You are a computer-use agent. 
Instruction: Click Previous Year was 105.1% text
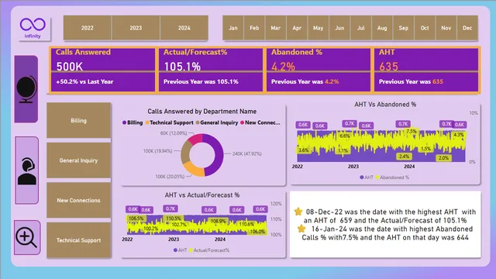(x=201, y=81)
